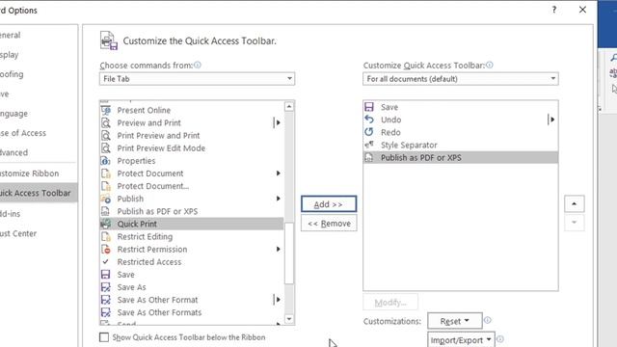Click info icon next to Import/Export

(x=500, y=338)
